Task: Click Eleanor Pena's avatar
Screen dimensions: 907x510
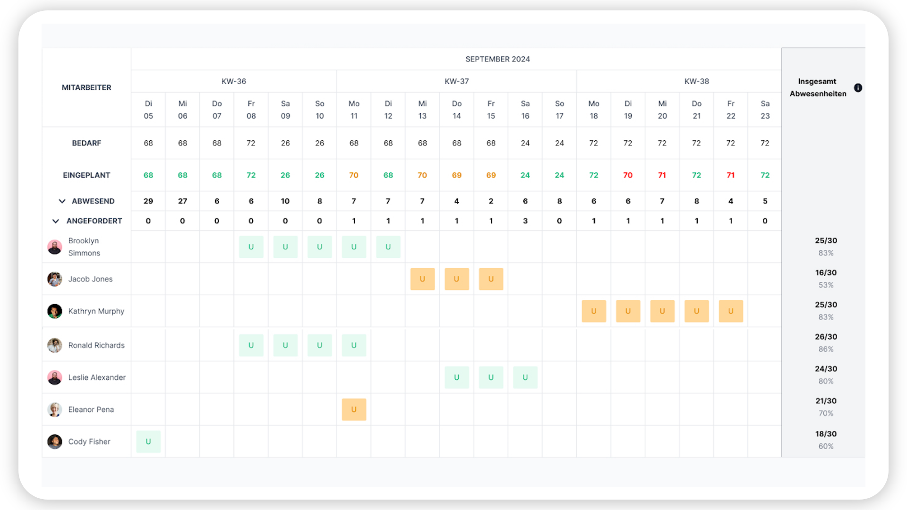Action: [55, 409]
